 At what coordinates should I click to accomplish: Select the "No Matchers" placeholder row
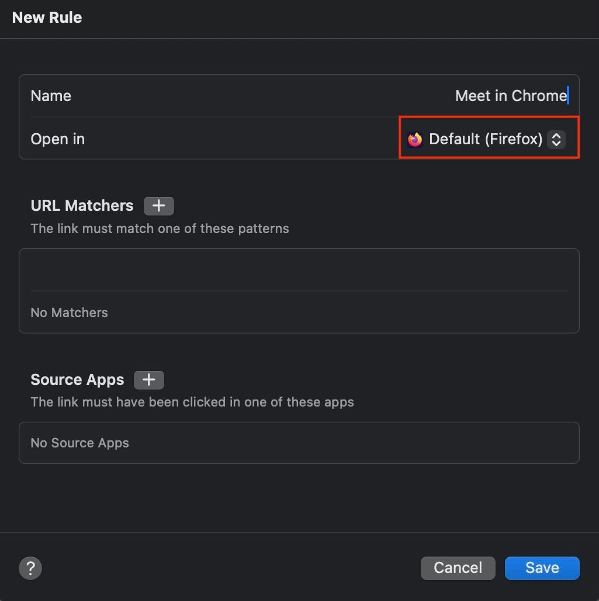69,312
